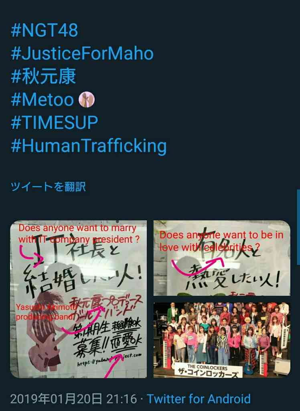Viewport: 300px width, 411px height.
Task: Tap the #HumanTrafficking hashtag
Action: tap(89, 146)
